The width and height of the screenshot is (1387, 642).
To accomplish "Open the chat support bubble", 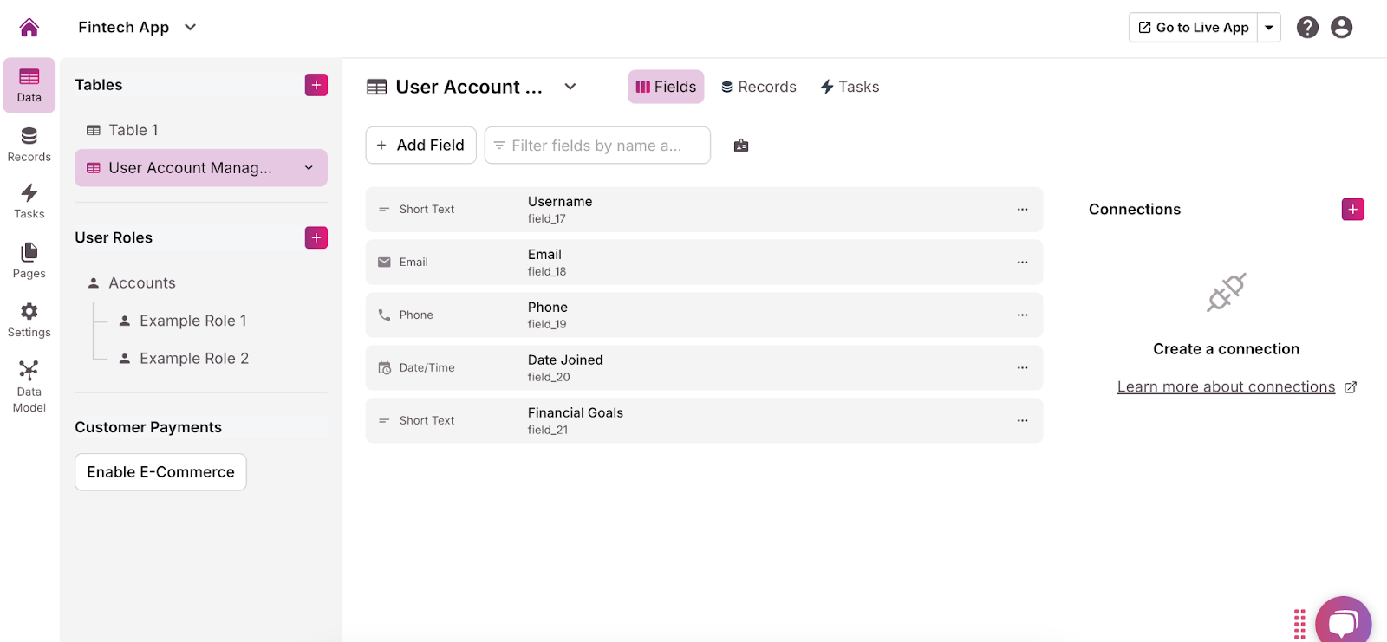I will (1343, 621).
